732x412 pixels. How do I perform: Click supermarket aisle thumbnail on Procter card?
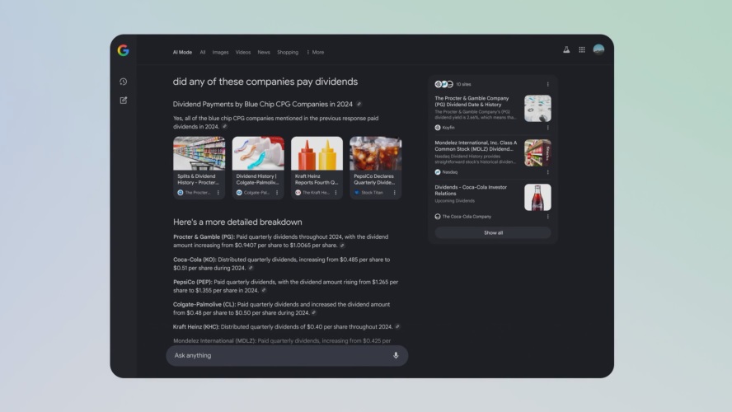[x=199, y=153]
